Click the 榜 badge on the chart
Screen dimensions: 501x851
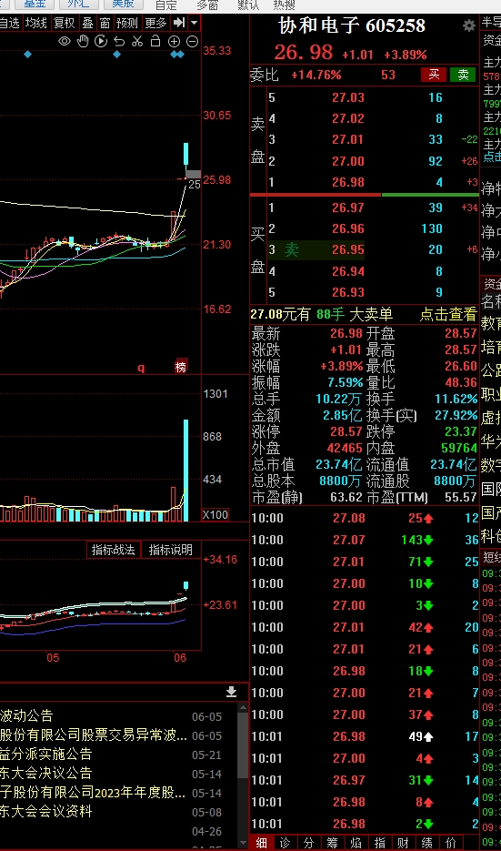181,368
